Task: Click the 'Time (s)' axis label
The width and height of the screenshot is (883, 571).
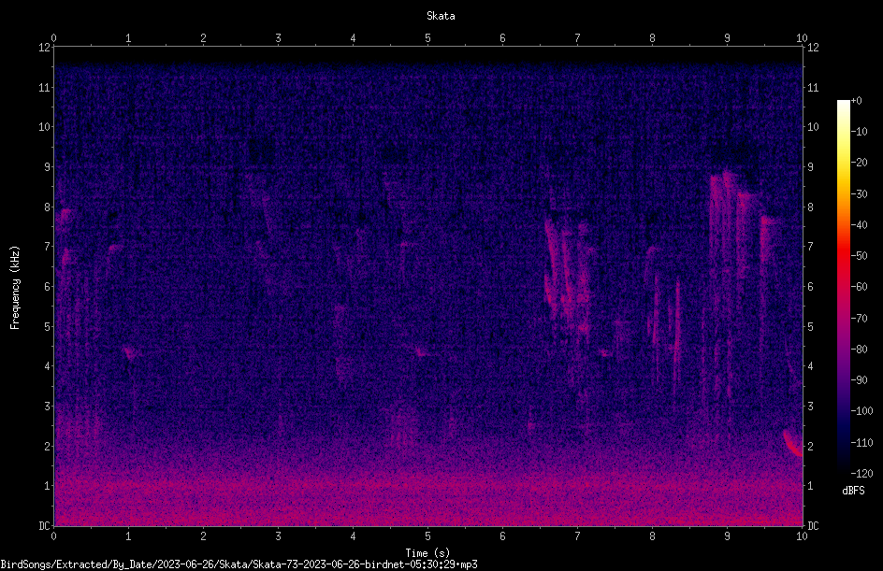Action: coord(427,553)
